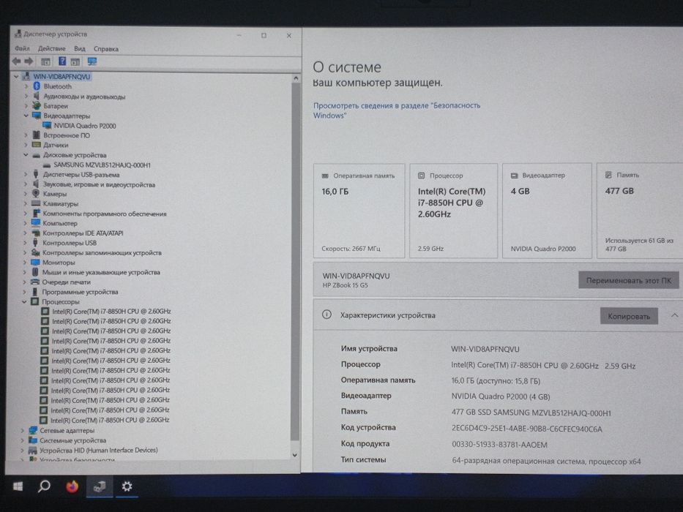Select the last i7-8850H CPU entry

click(x=110, y=420)
